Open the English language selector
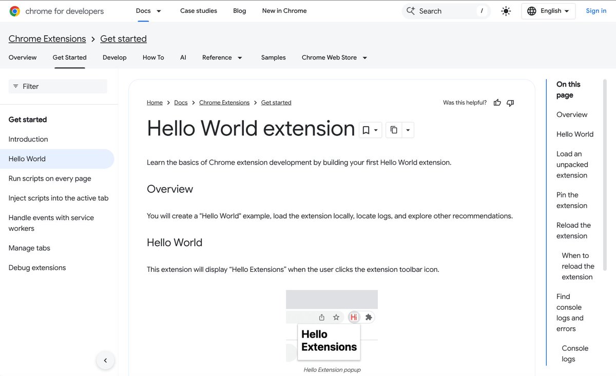Screen dimensions: 616x376 point(548,11)
